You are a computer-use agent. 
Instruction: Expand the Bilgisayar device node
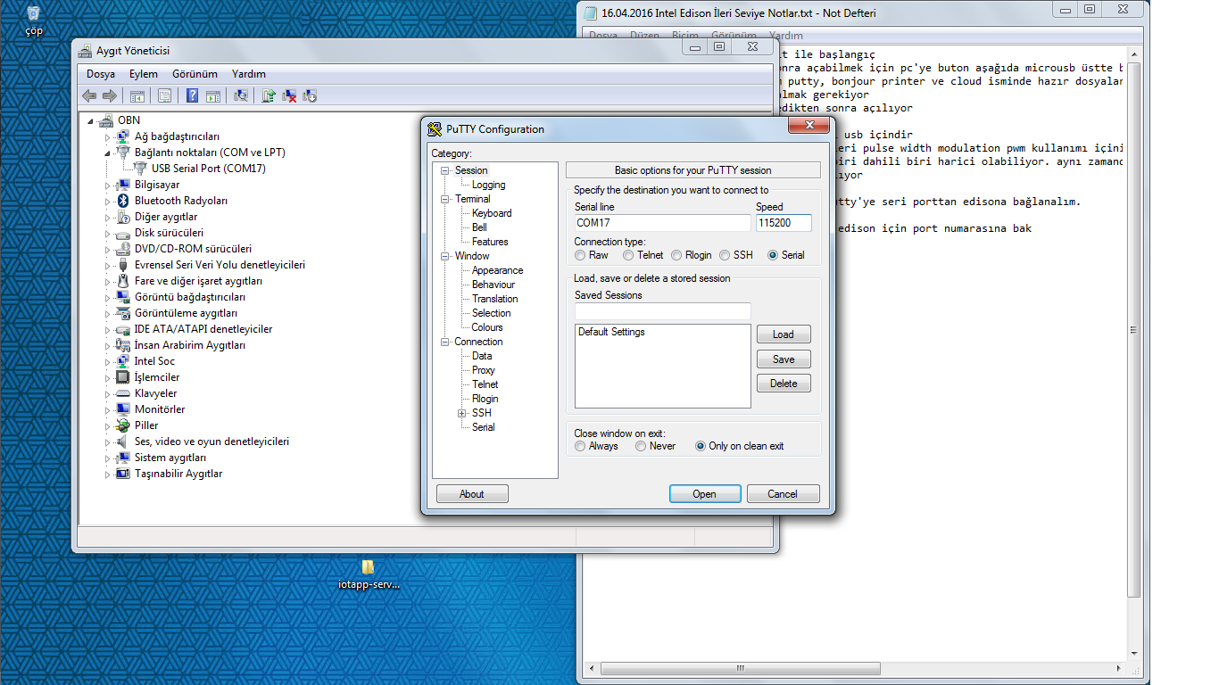108,186
